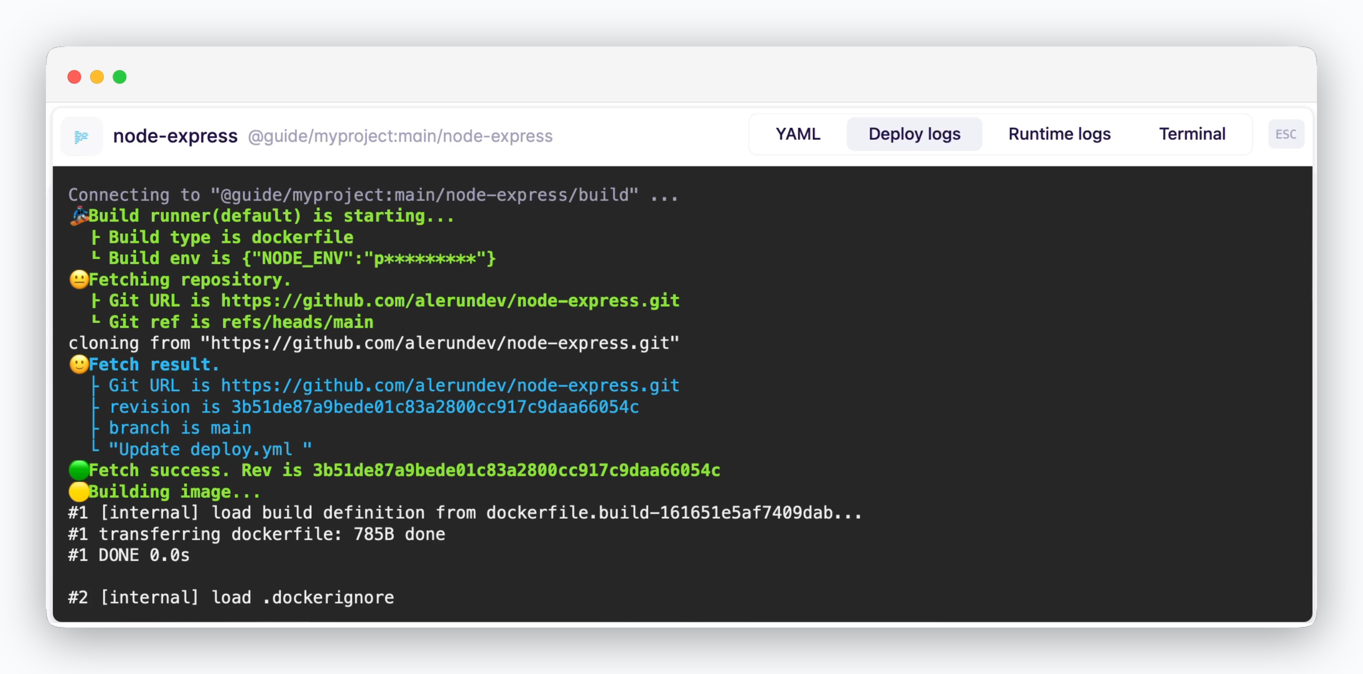The height and width of the screenshot is (674, 1363).
Task: Click the blue Git URL github link
Action: [450, 385]
